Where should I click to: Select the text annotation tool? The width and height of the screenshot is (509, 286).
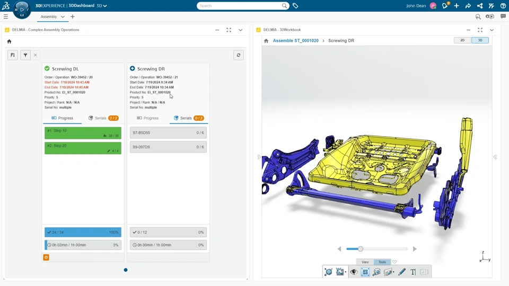413,272
